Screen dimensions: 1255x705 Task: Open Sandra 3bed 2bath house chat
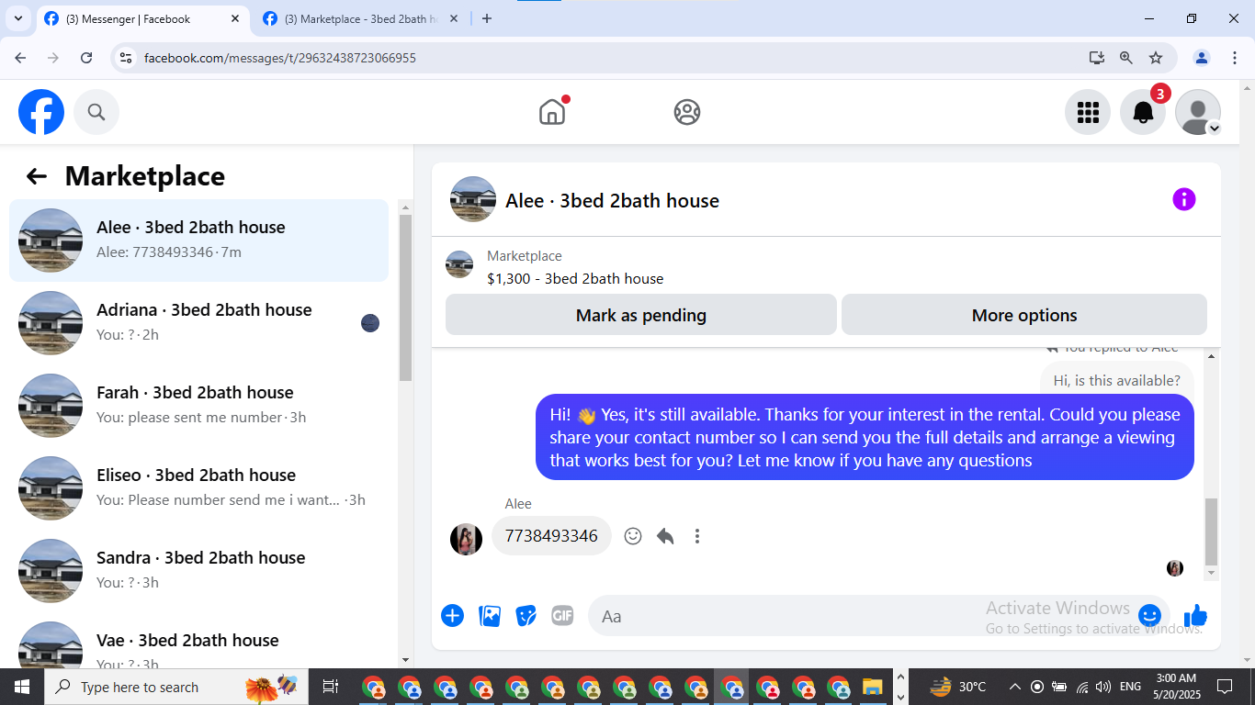[x=198, y=571]
